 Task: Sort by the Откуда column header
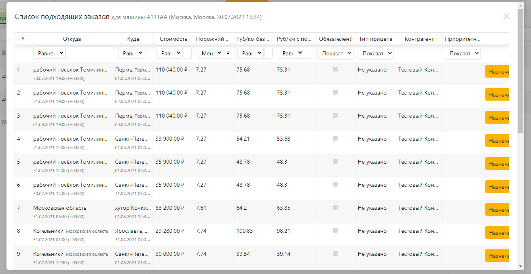click(72, 39)
